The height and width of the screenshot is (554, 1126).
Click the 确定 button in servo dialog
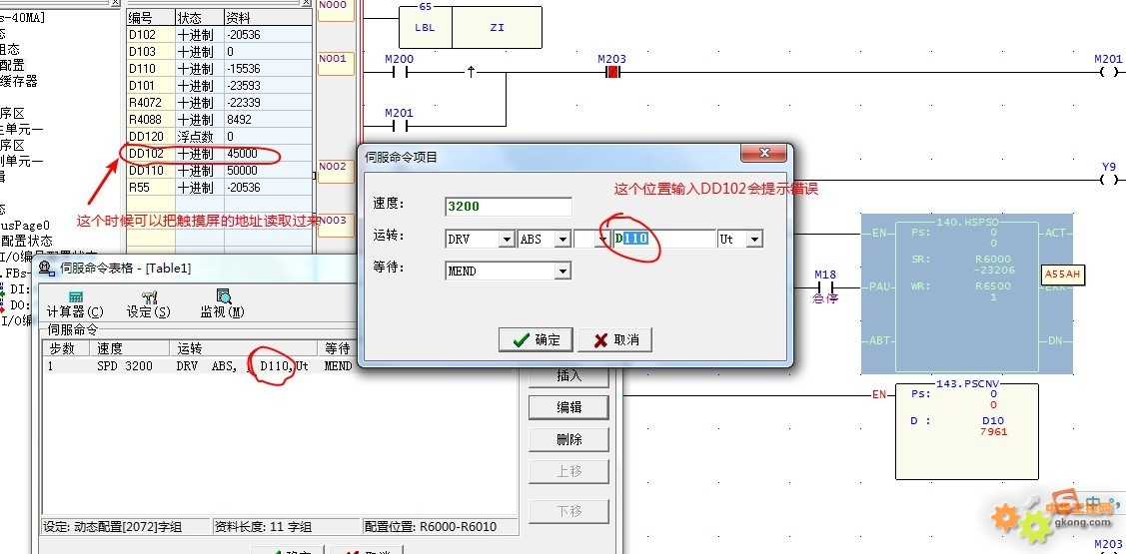tap(535, 339)
